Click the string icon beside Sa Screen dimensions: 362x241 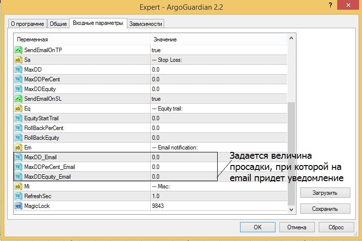(18, 60)
